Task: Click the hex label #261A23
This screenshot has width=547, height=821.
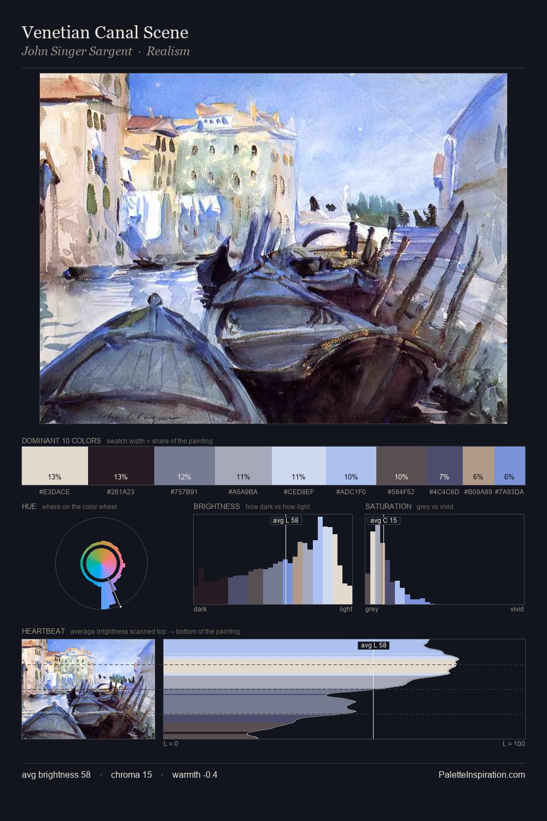Action: (121, 492)
